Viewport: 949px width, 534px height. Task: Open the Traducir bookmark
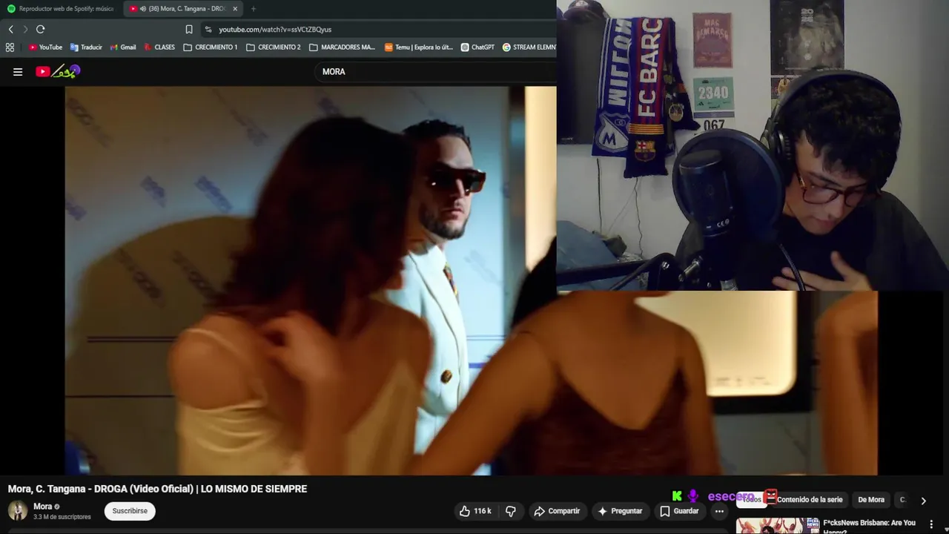(86, 47)
